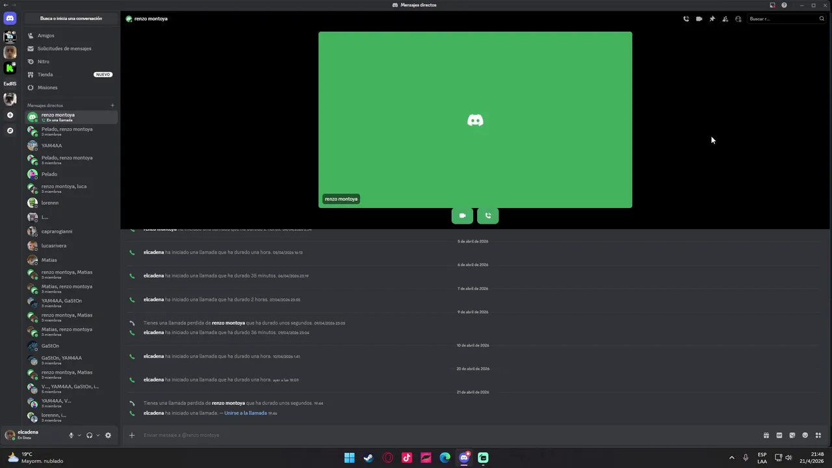The image size is (832, 468).
Task: Open YAM4AA, GaStOn group chat
Action: [71, 302]
